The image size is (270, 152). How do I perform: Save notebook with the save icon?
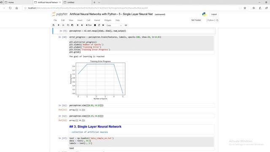click(x=54, y=25)
